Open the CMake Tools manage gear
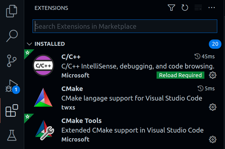This screenshot has width=225, height=149. (212, 139)
